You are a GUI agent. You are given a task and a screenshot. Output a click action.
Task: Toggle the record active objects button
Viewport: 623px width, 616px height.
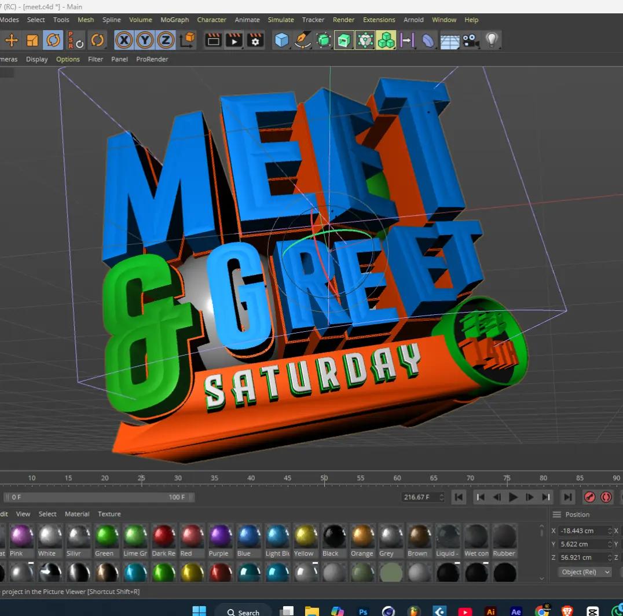coord(589,497)
